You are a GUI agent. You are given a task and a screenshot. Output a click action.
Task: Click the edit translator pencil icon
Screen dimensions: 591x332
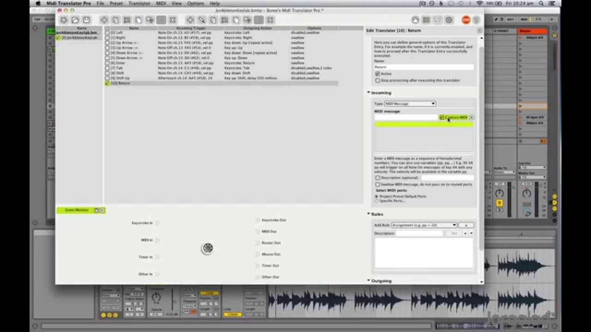point(202,20)
